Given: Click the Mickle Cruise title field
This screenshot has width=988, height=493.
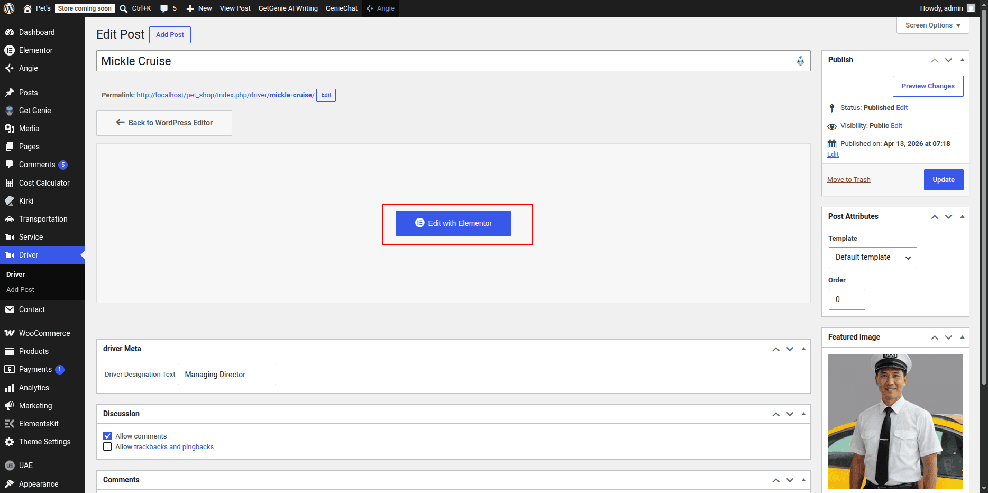Looking at the screenshot, I should pyautogui.click(x=453, y=61).
